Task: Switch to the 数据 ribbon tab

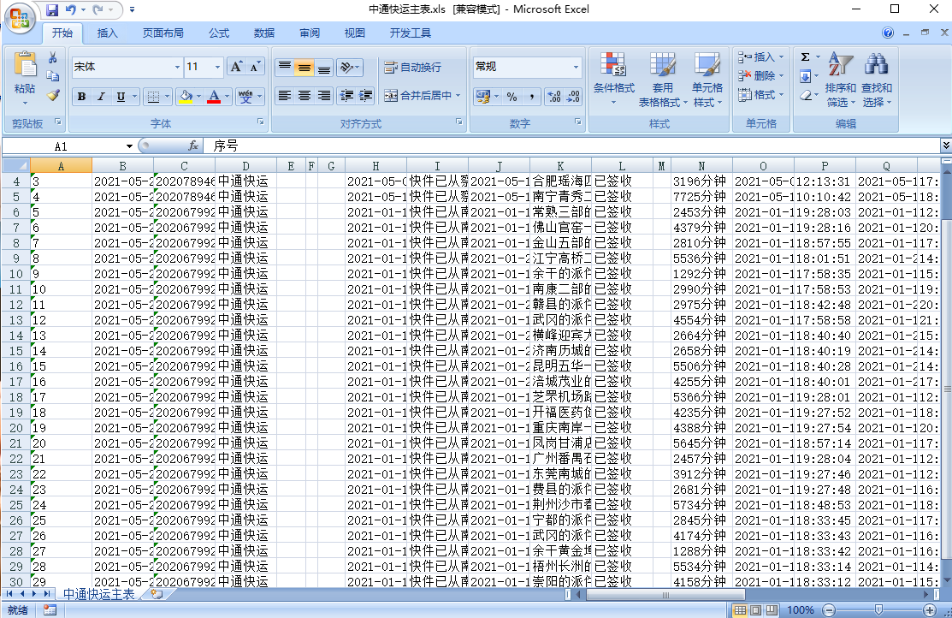Action: tap(264, 33)
